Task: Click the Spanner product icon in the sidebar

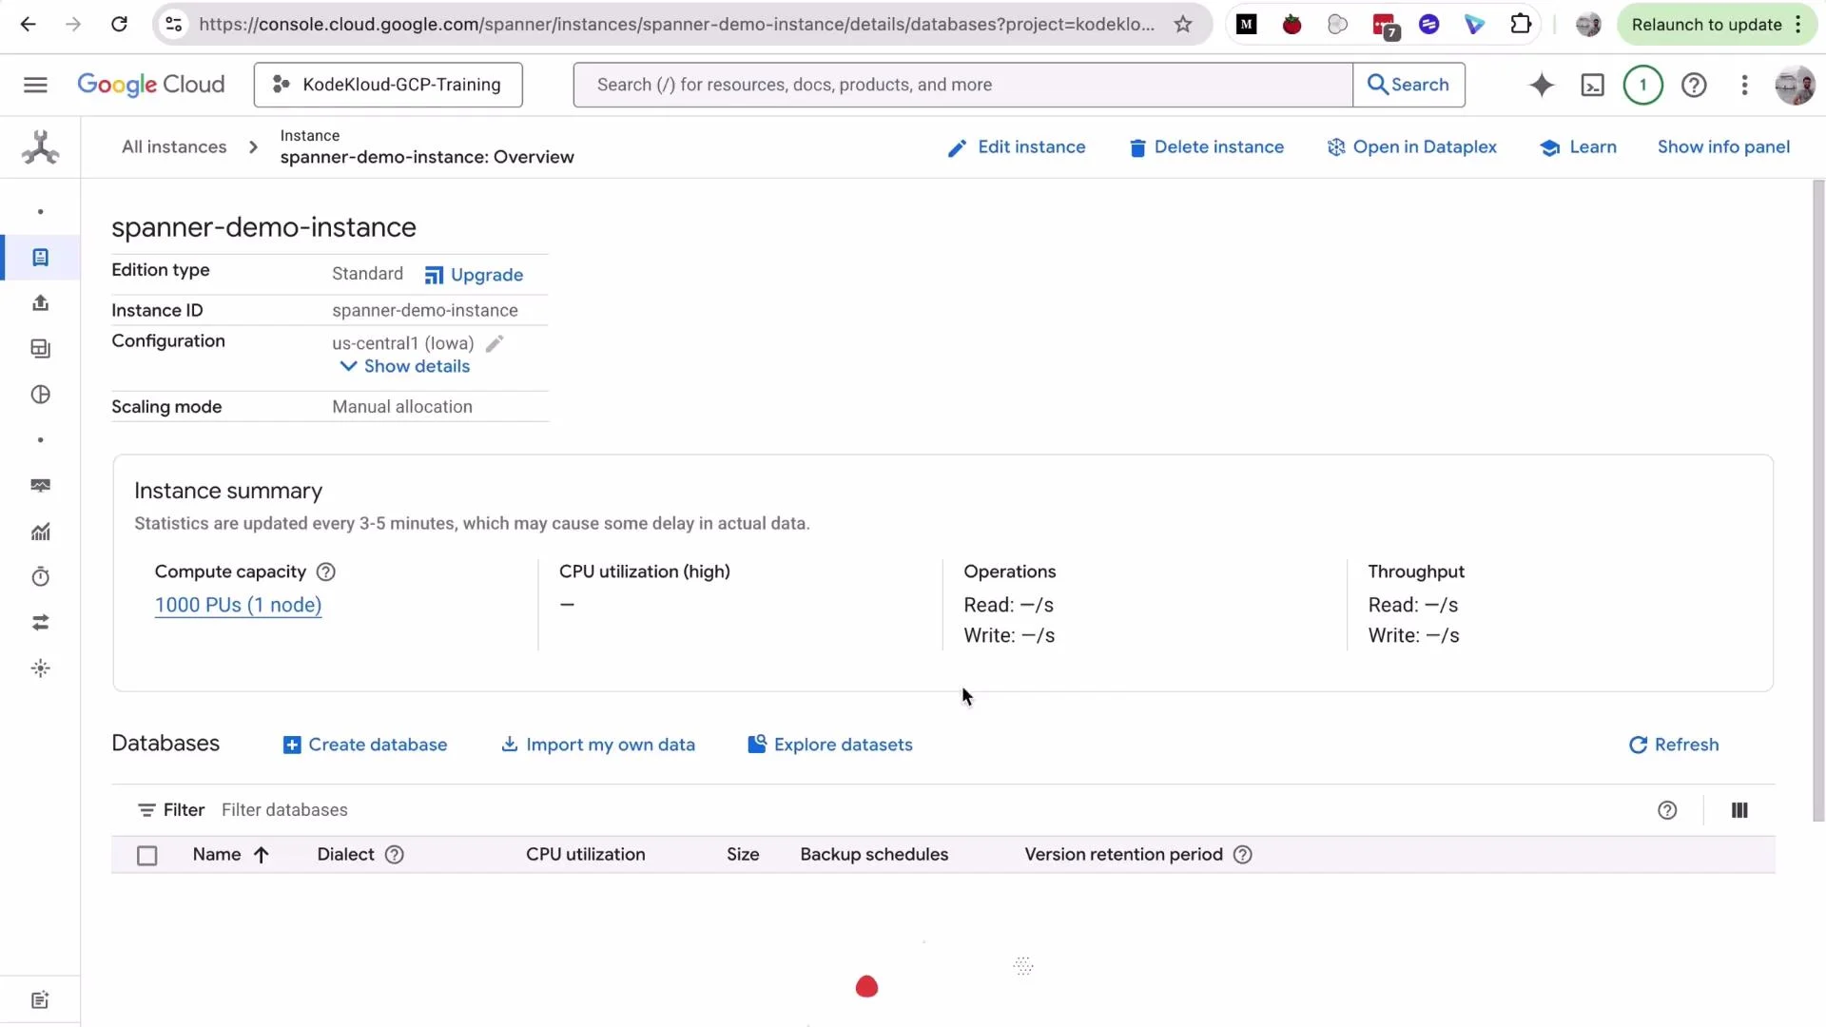Action: (40, 147)
